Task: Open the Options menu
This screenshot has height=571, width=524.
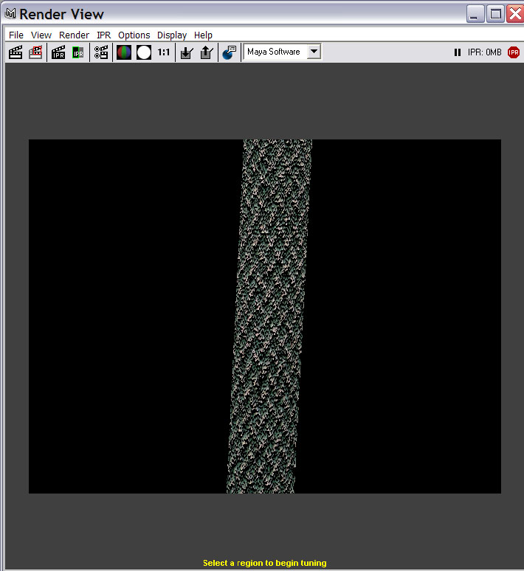Action: 134,35
